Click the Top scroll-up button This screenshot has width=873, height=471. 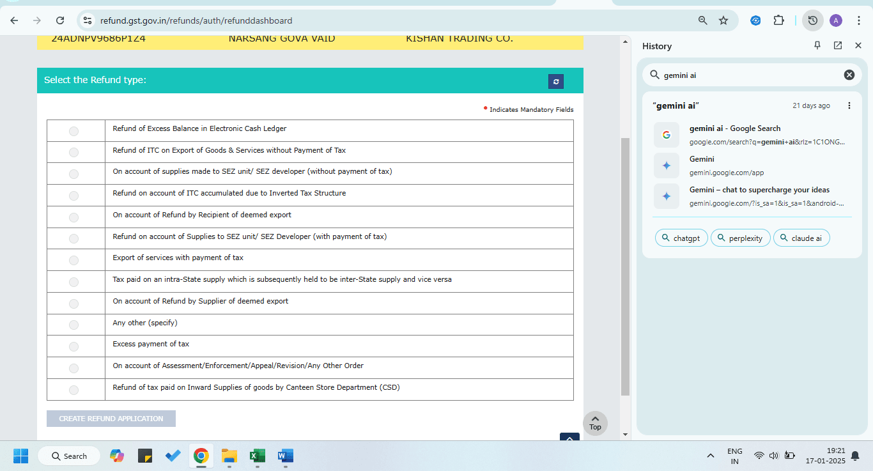pos(596,423)
